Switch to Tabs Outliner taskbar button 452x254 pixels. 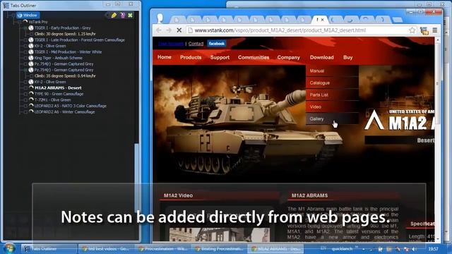coord(49,248)
